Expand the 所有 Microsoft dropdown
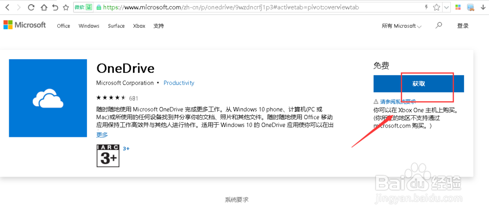The width and height of the screenshot is (489, 215). pyautogui.click(x=401, y=26)
